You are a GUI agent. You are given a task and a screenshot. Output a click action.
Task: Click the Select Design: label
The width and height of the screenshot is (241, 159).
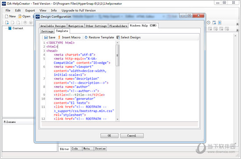click(131, 37)
